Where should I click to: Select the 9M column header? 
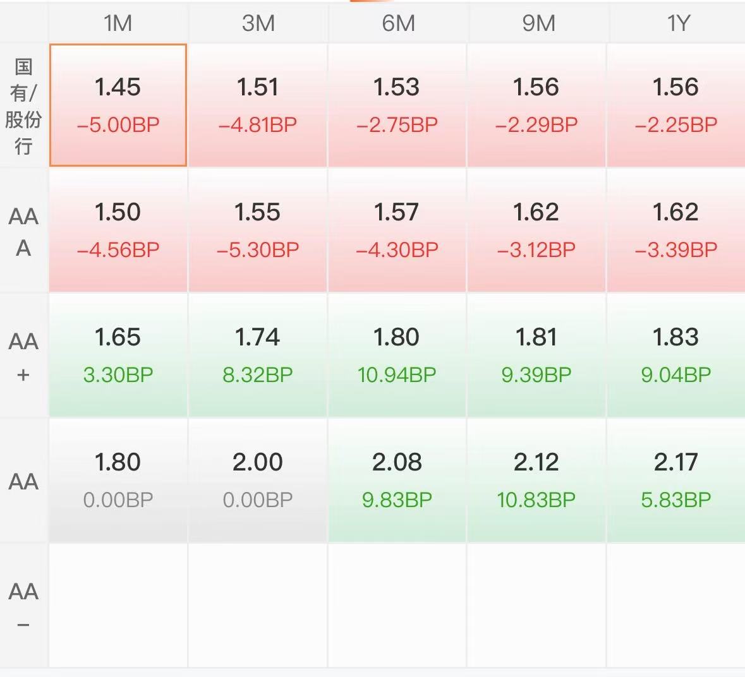pyautogui.click(x=537, y=23)
